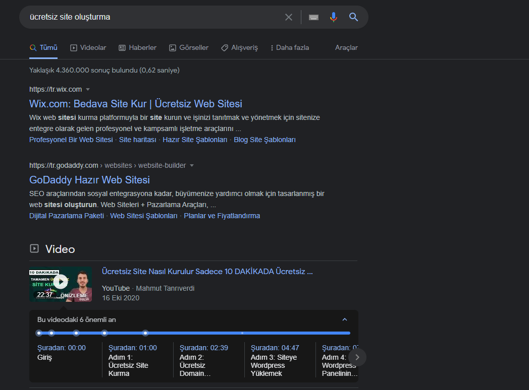Screen dimensions: 529x390
Task: Expand dropdown arrow next to godaddy website-builder URL
Action: coord(192,166)
